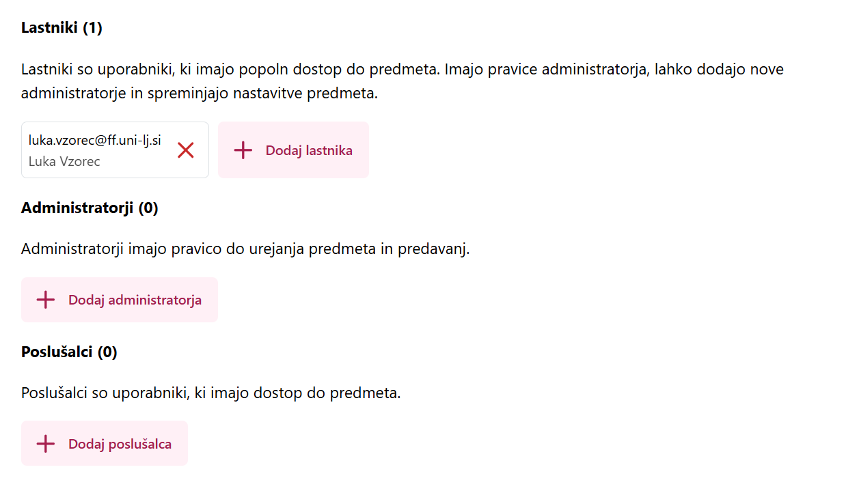The height and width of the screenshot is (478, 859).
Task: Click the (1) count next to Lastniki
Action: coord(92,28)
